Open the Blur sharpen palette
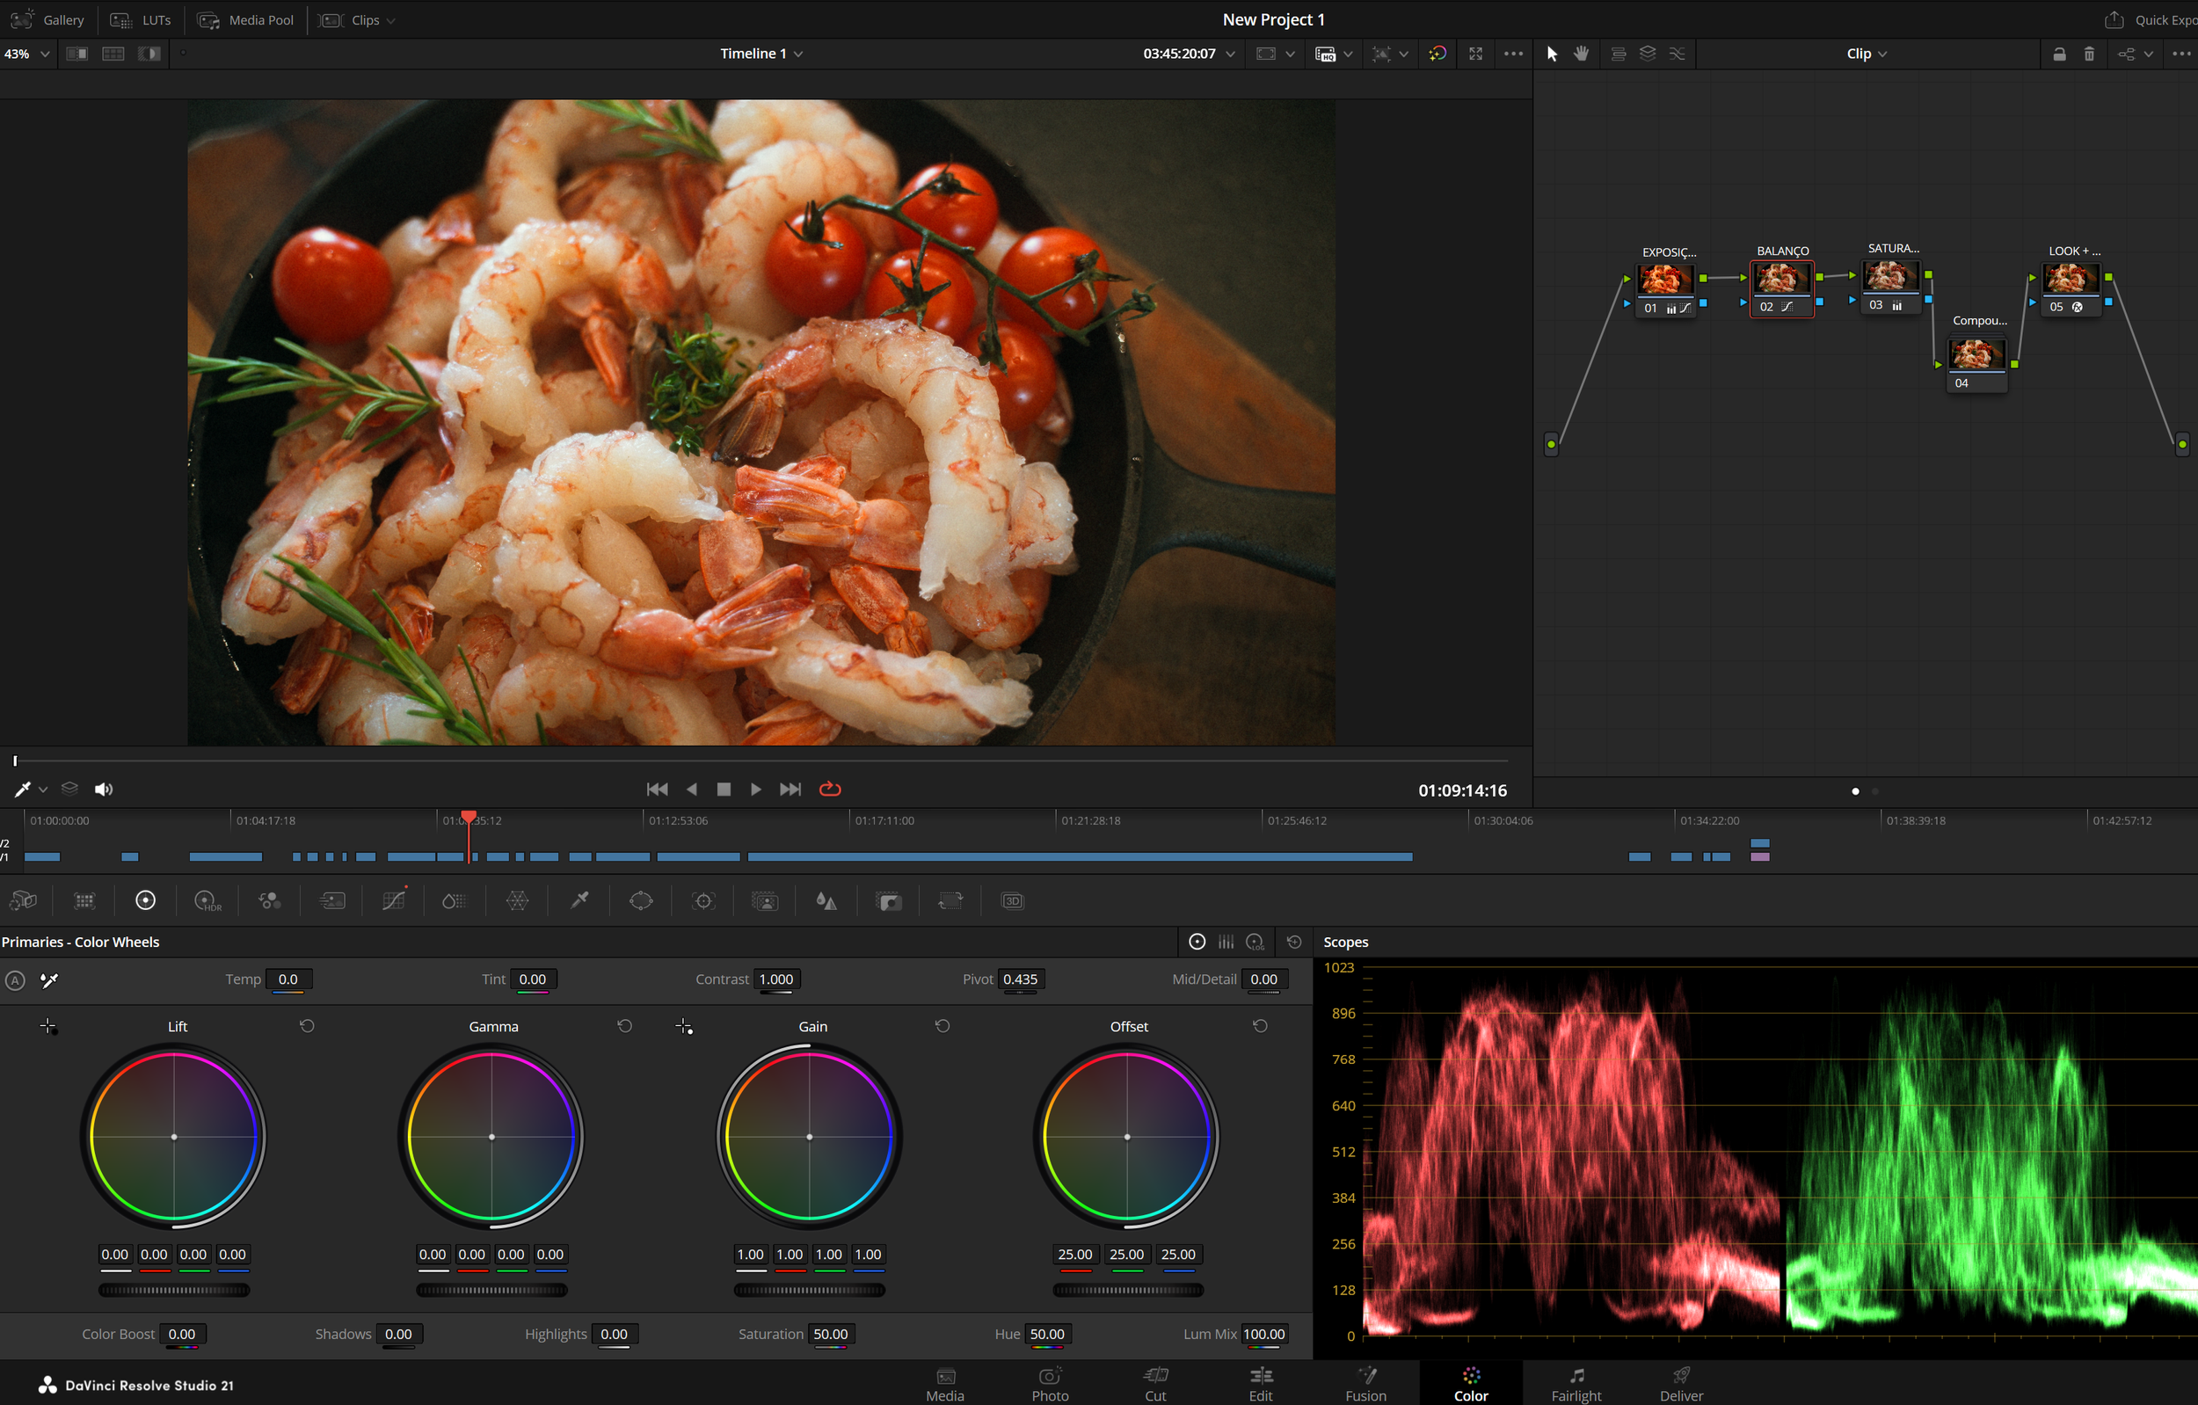 click(826, 900)
